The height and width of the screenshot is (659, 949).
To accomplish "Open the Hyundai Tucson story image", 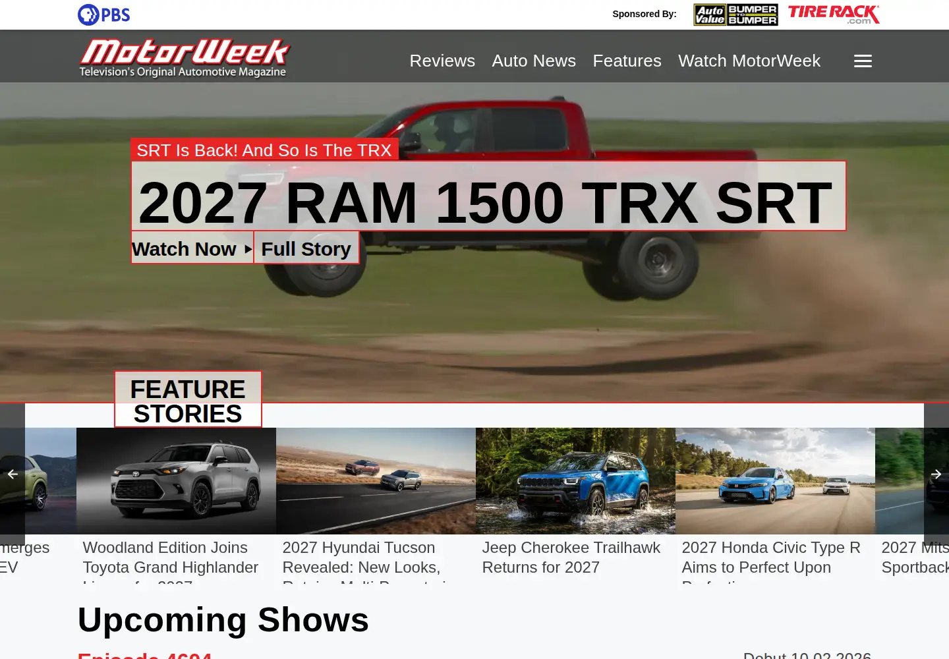I will (376, 481).
